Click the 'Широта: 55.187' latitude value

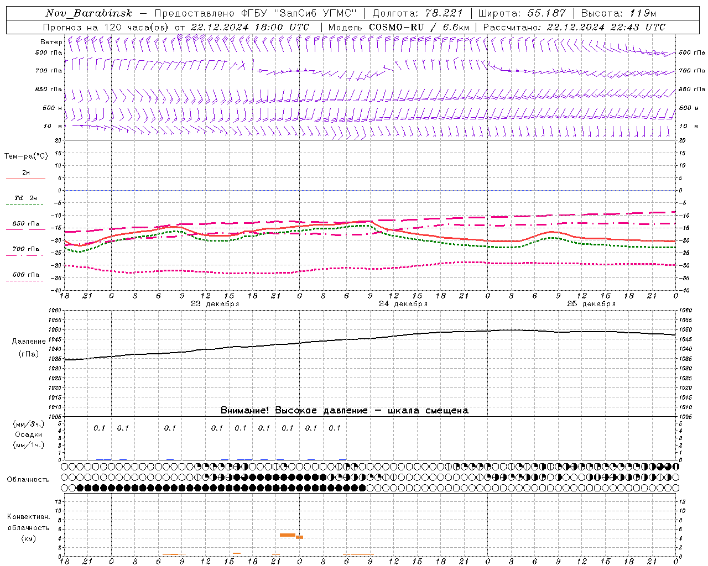[522, 13]
